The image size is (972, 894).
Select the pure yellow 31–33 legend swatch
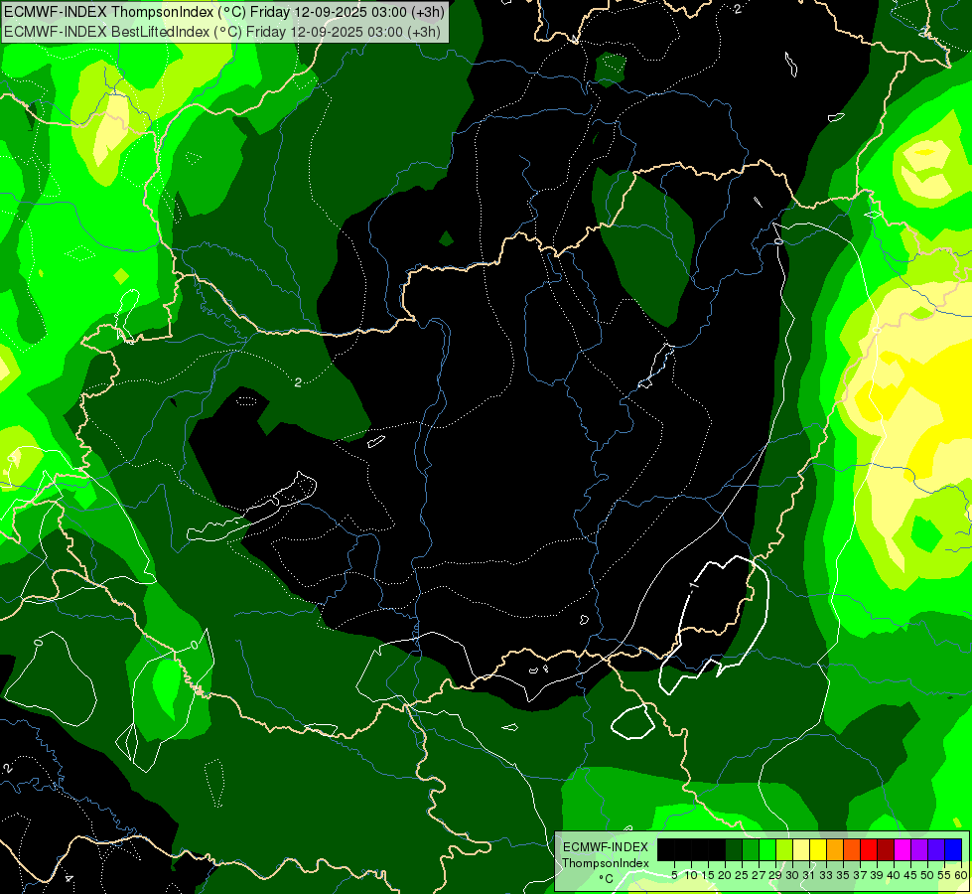click(x=818, y=849)
